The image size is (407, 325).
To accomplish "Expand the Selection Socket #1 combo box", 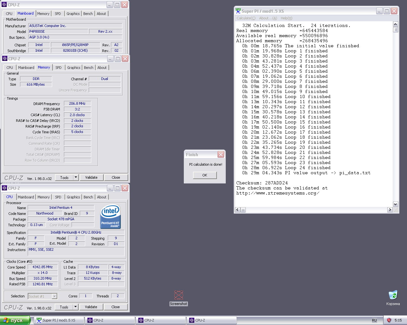I will [54, 296].
